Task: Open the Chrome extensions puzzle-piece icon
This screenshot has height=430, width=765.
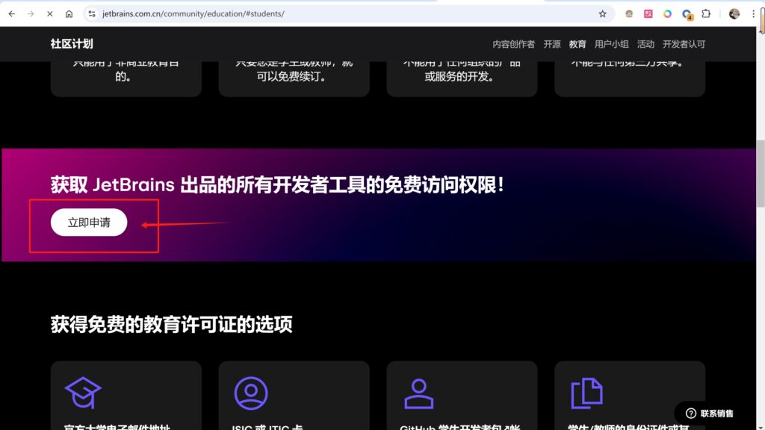Action: pyautogui.click(x=706, y=13)
